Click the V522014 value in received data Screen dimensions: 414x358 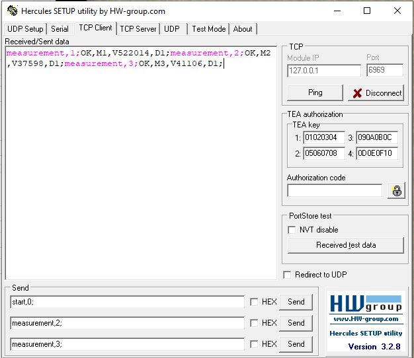pyautogui.click(x=130, y=53)
